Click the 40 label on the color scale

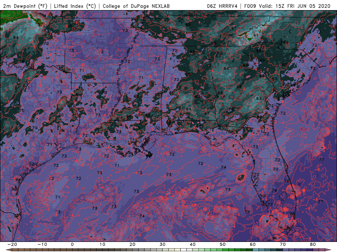[193, 244]
